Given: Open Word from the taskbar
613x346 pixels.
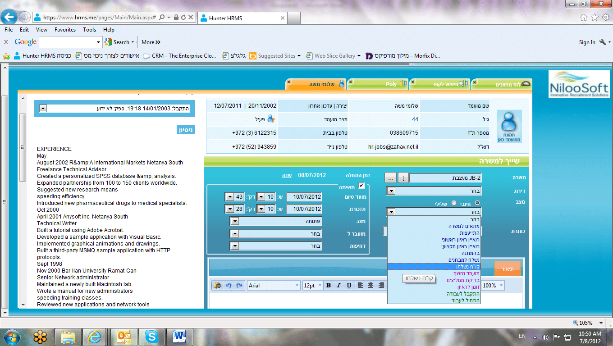Looking at the screenshot, I should point(179,336).
